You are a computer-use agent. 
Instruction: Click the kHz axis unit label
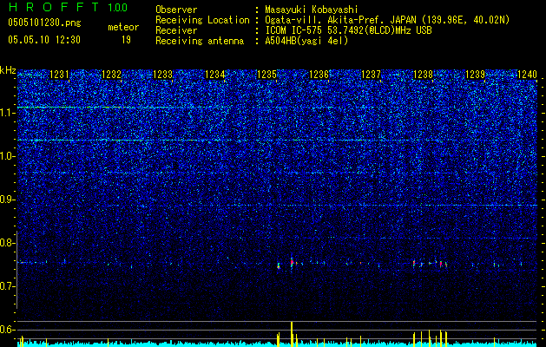pyautogui.click(x=8, y=70)
